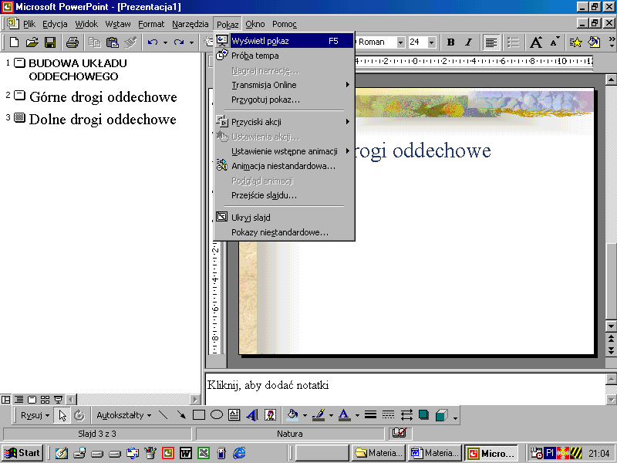Open Transmisja Online submenu
The height and width of the screenshot is (463, 617).
pos(284,85)
